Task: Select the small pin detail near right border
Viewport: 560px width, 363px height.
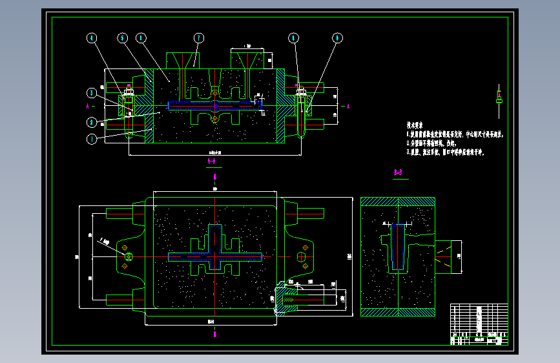Action: [x=499, y=101]
